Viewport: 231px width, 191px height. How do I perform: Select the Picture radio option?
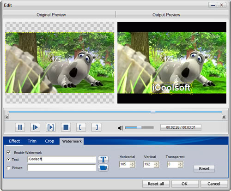tap(9, 168)
